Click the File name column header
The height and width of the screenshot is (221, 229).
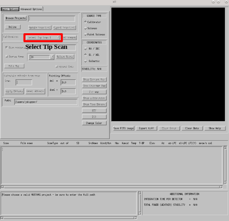point(27,143)
